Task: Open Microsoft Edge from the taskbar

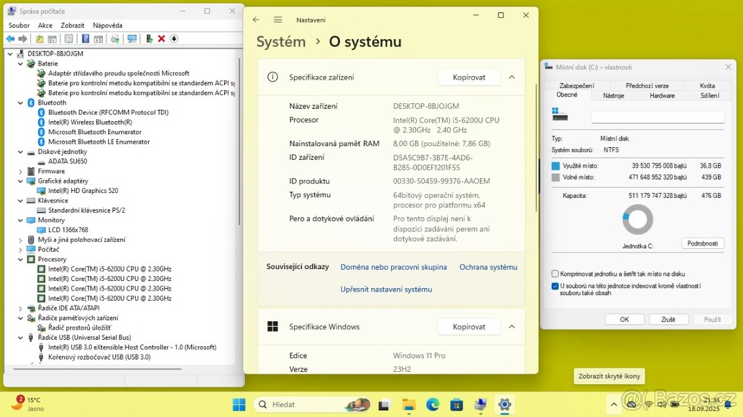Action: pos(432,405)
